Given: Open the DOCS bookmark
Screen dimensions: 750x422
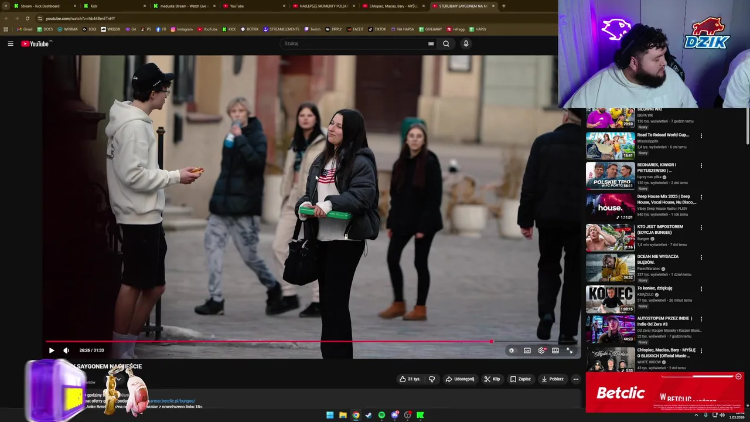Looking at the screenshot, I should coord(45,29).
